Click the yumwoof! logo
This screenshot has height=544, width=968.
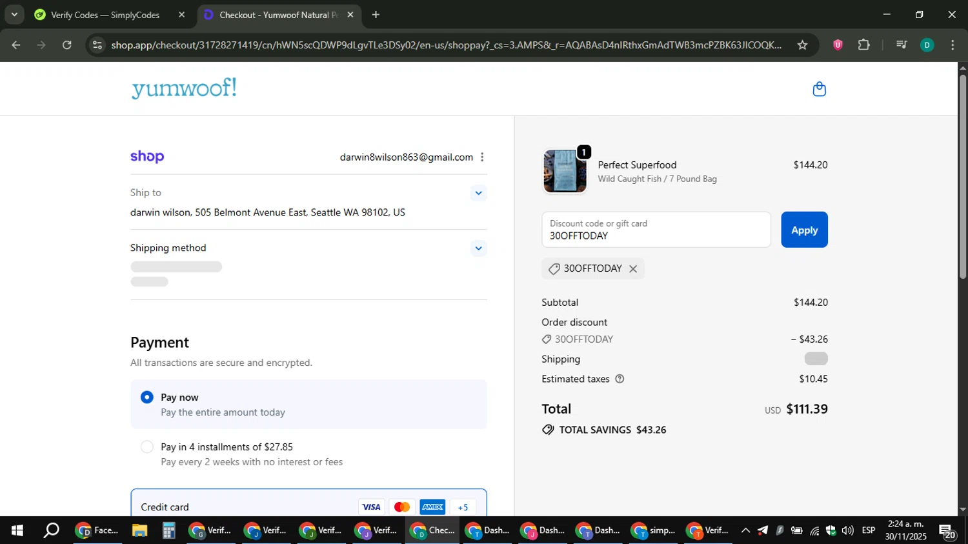tap(184, 88)
